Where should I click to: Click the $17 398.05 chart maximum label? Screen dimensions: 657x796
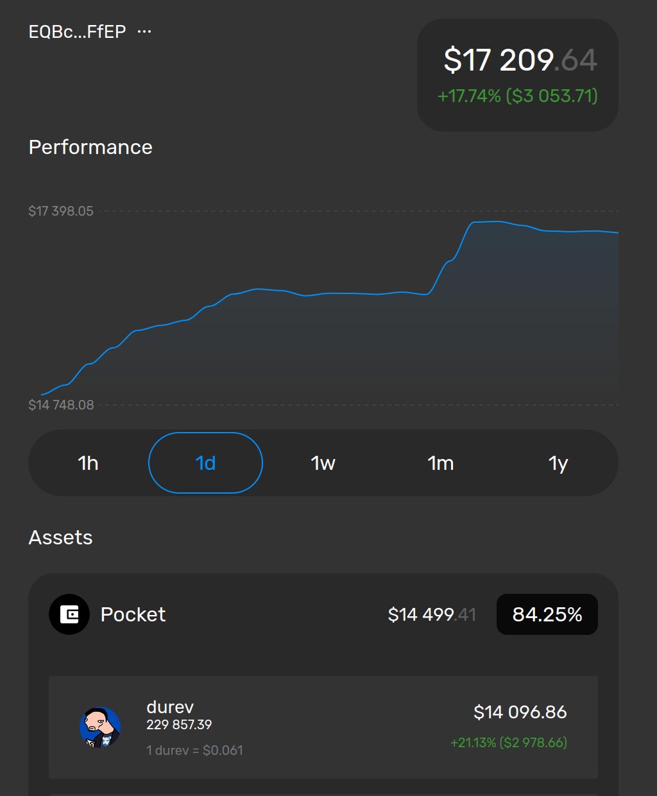(61, 211)
